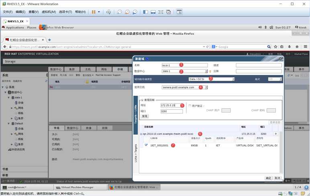Enable the 用户验证 checkbox
This screenshot has height=196, width=310.
click(190, 106)
